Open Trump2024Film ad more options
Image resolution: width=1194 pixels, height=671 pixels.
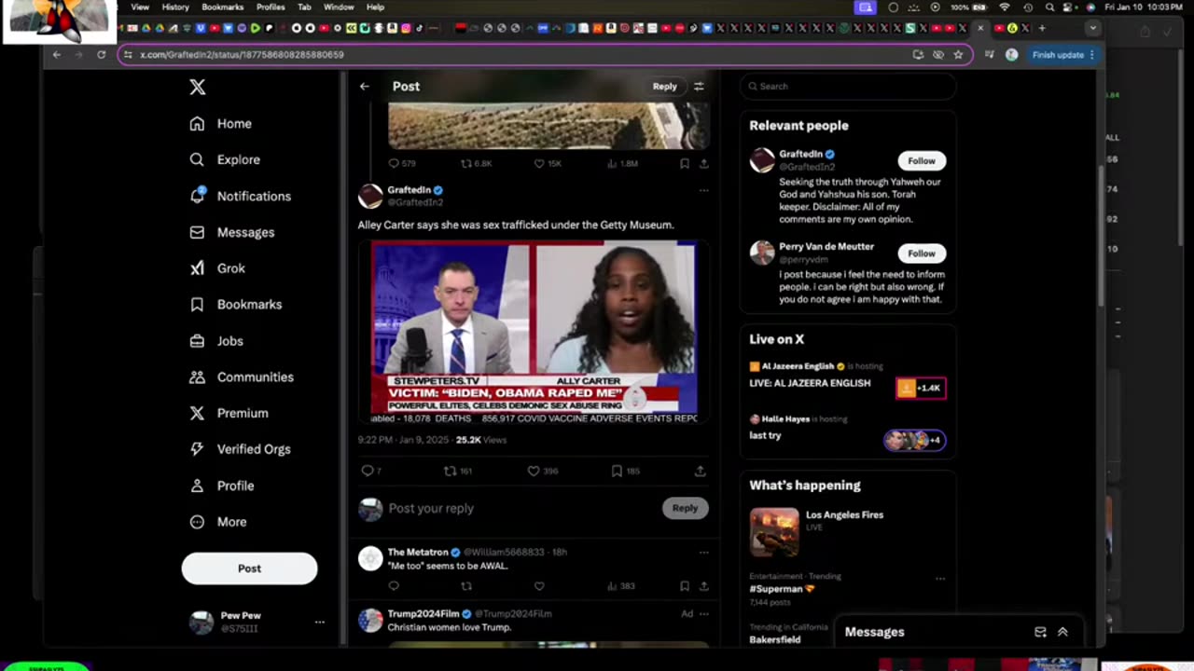[x=703, y=614]
